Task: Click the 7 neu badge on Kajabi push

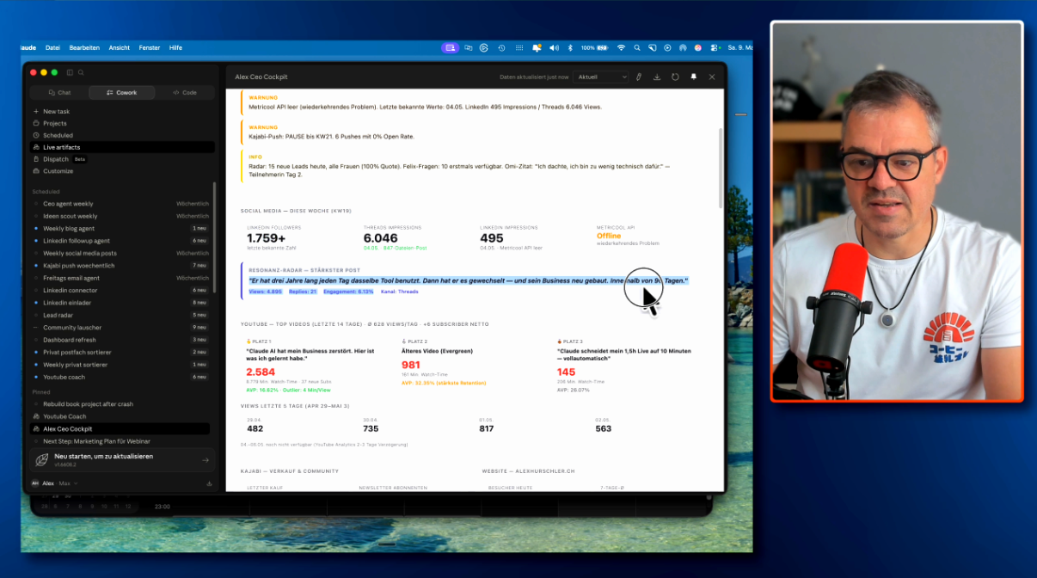Action: [199, 266]
